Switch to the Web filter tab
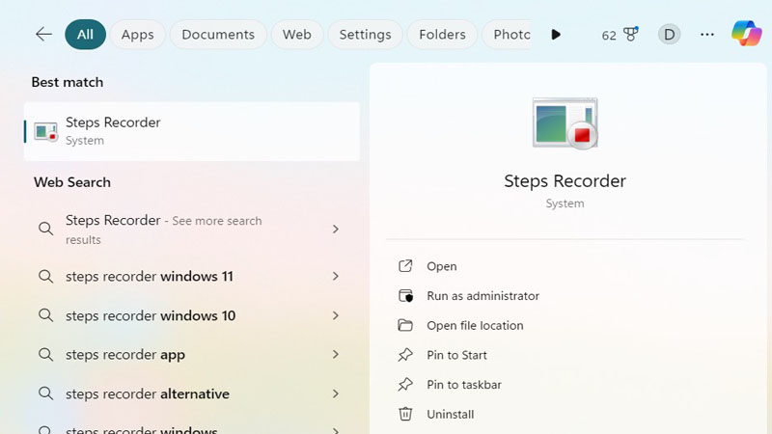 pyautogui.click(x=297, y=35)
